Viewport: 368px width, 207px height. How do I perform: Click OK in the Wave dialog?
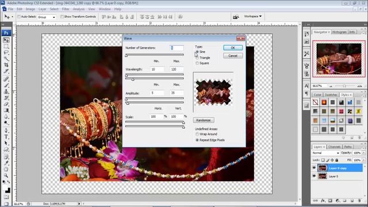233,48
